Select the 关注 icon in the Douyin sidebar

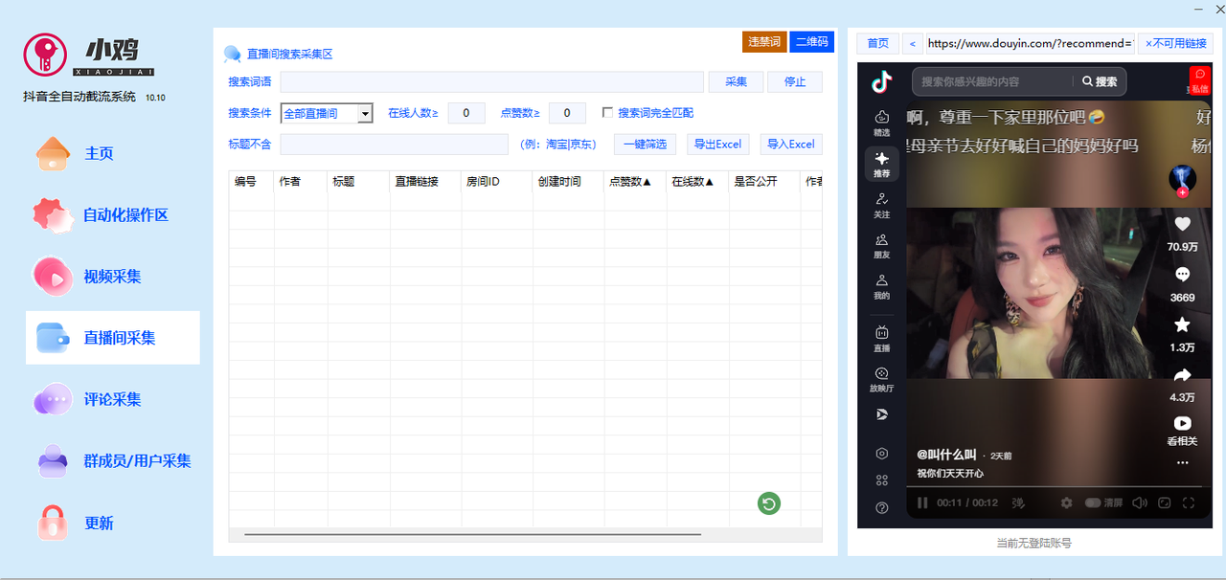click(x=882, y=206)
